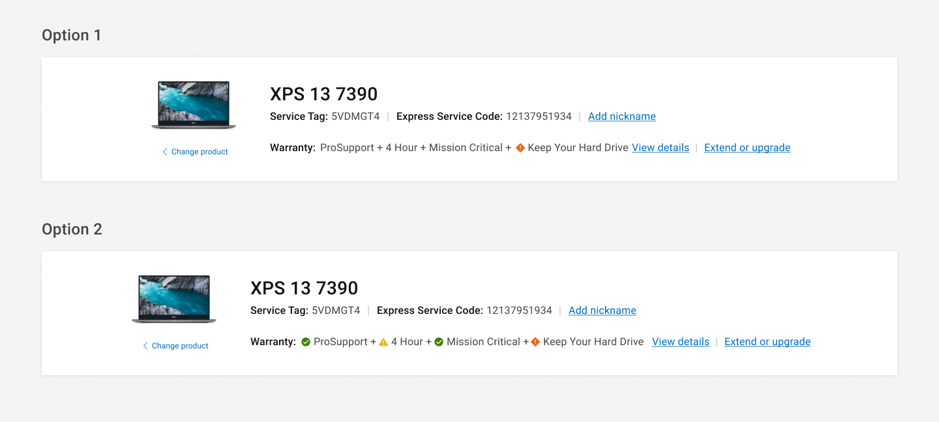
Task: Click the Express Service Code number in Option 1
Action: (x=539, y=117)
